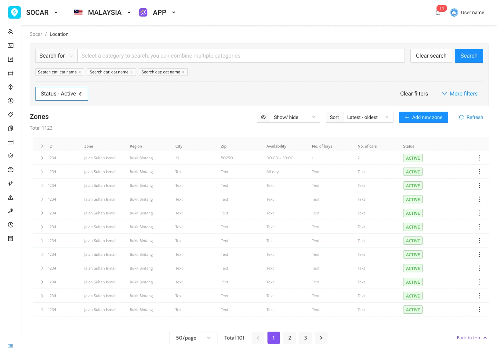Open the shield check sidebar icon
The image size is (497, 353).
(x=11, y=156)
